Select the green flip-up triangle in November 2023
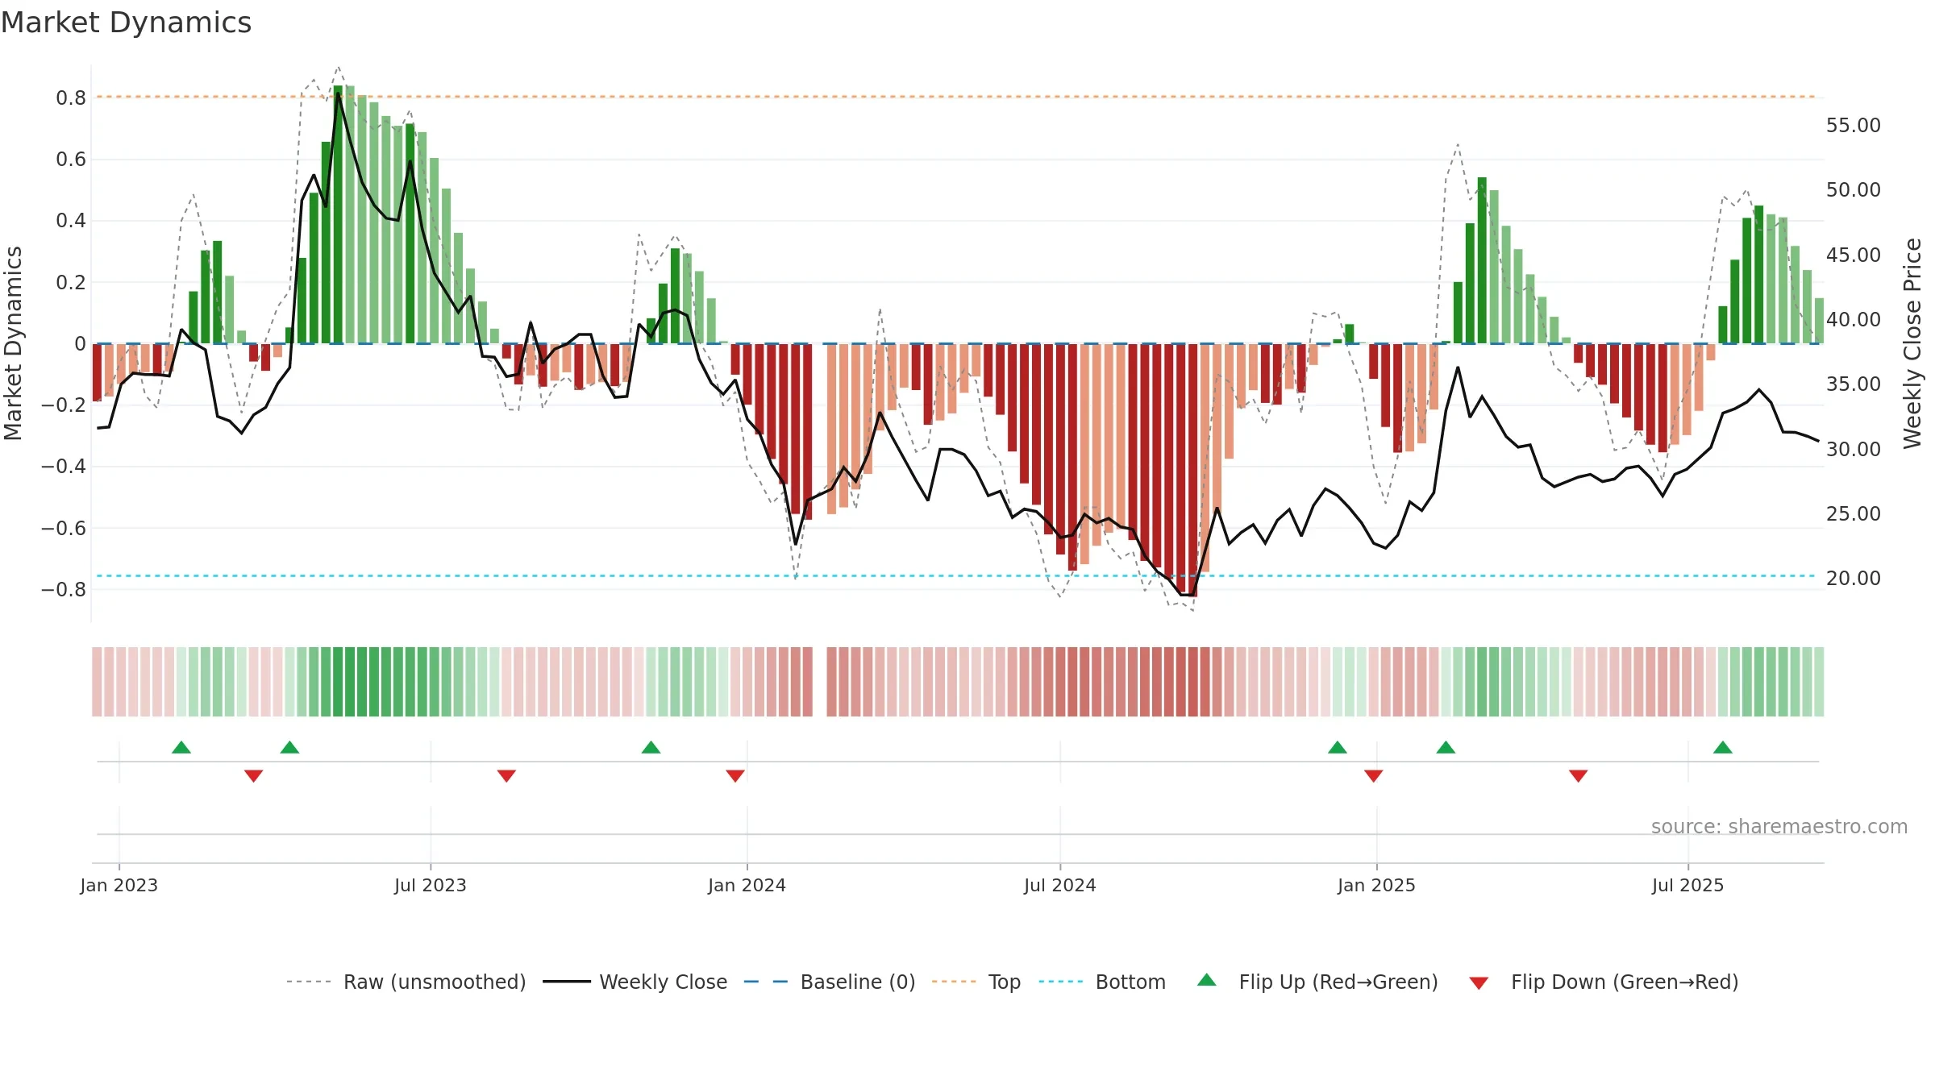This screenshot has width=1935, height=1088. 651,747
